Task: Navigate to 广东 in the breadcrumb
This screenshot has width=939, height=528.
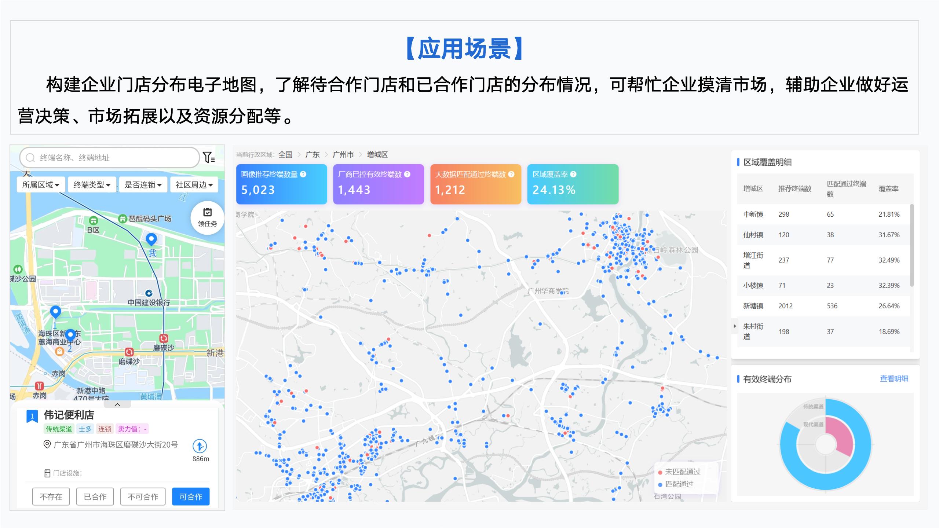Action: (313, 155)
